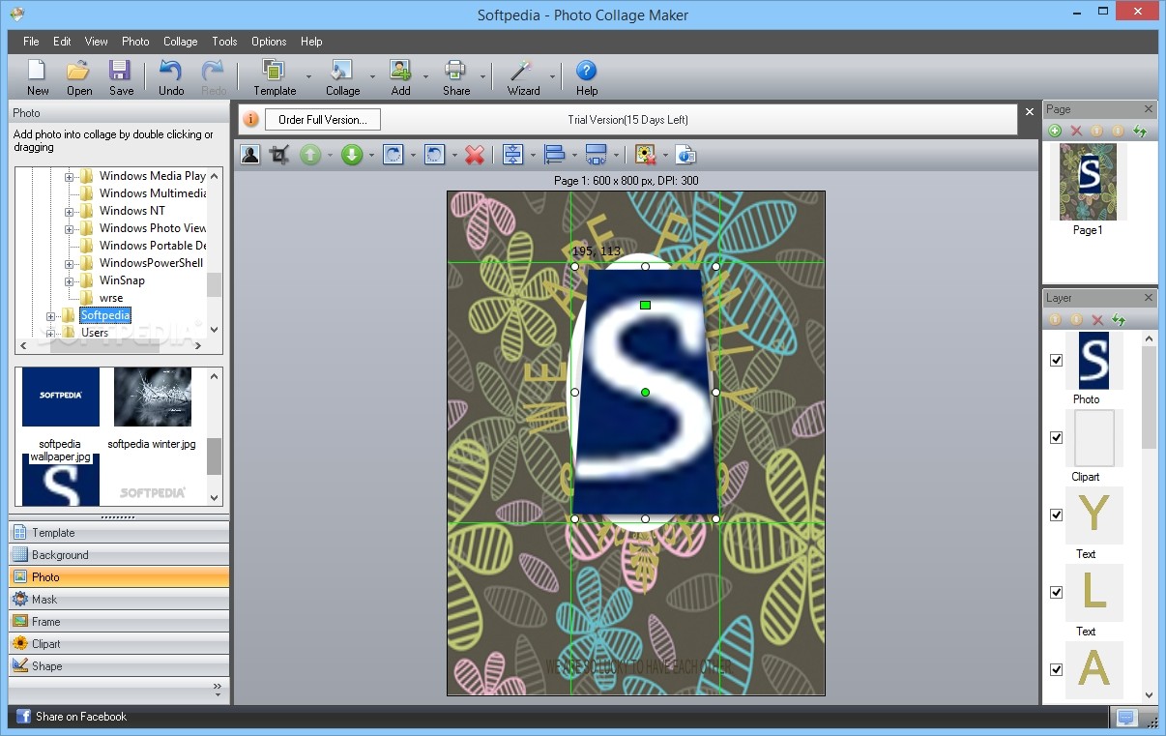Open the Add dropdown arrow
This screenshot has width=1166, height=736.
tap(425, 77)
